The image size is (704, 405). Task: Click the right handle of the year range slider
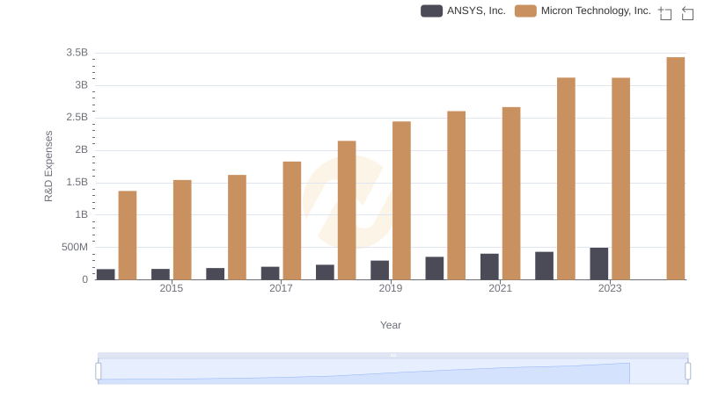(x=687, y=372)
